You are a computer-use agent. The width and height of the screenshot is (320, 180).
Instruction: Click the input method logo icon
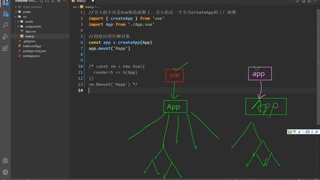click(289, 132)
